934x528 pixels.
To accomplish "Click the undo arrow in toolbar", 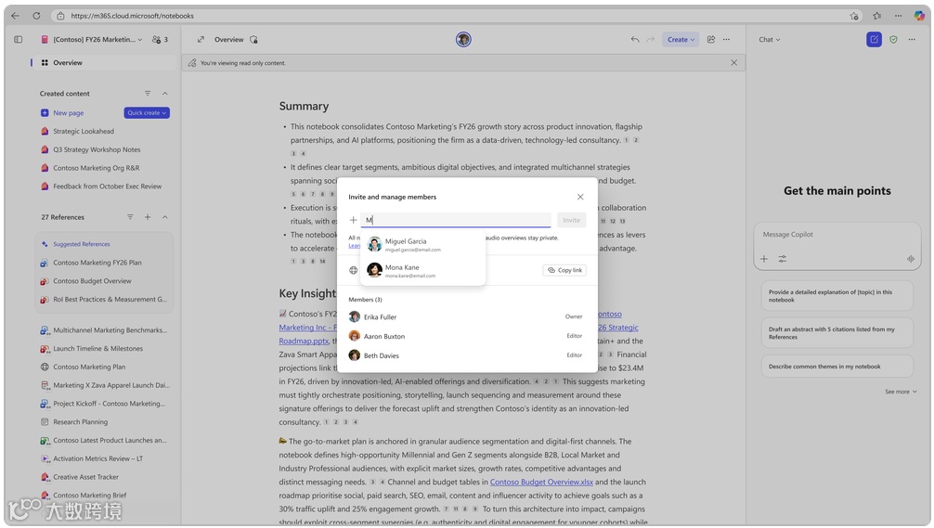I will pos(635,39).
